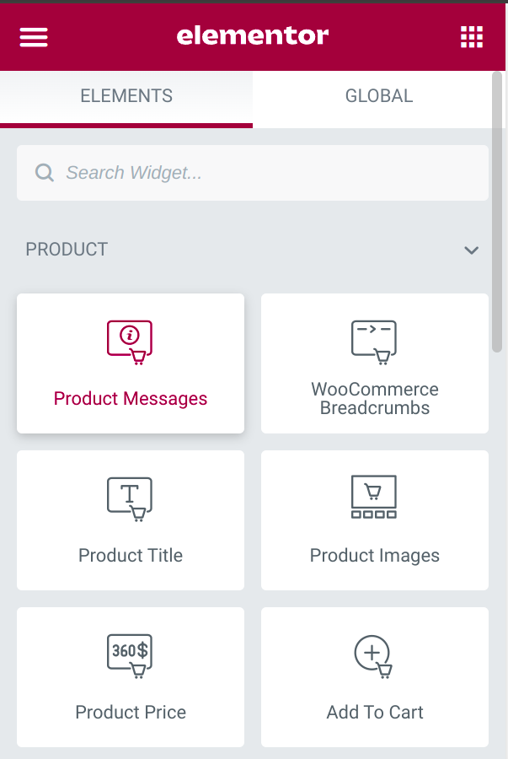Click the elementor logo text
This screenshot has height=759, width=508.
[x=253, y=35]
